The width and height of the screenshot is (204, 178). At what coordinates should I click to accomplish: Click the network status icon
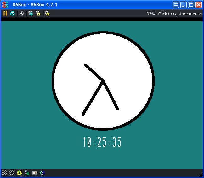pyautogui.click(x=27, y=173)
